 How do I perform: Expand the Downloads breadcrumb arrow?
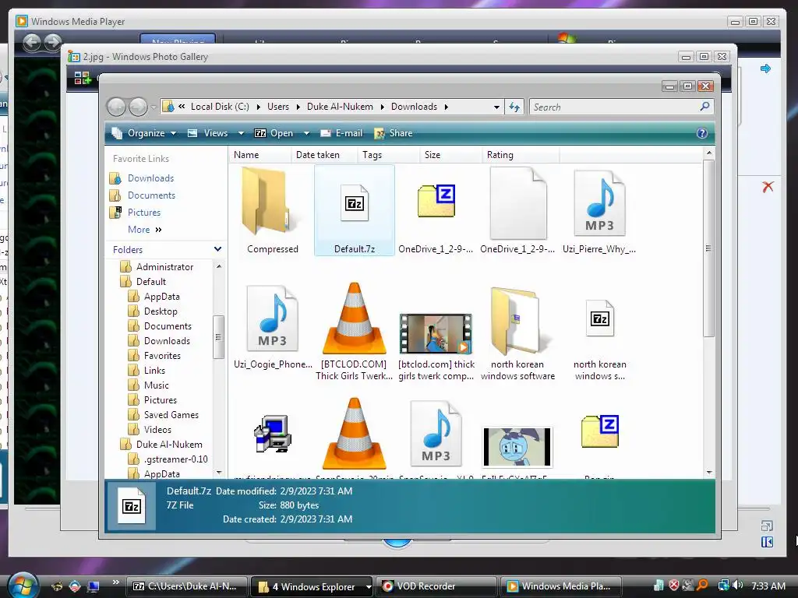[447, 107]
